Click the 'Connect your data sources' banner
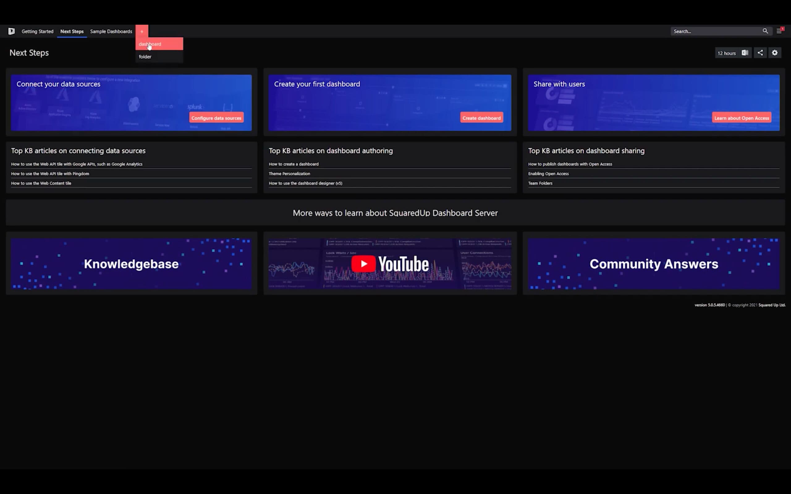Viewport: 791px width, 494px height. pos(131,103)
